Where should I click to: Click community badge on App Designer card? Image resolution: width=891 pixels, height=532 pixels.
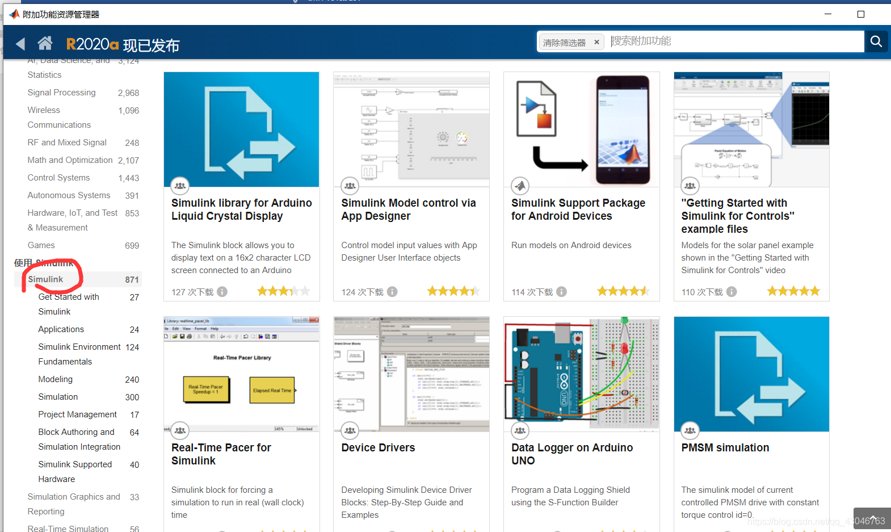coord(350,186)
